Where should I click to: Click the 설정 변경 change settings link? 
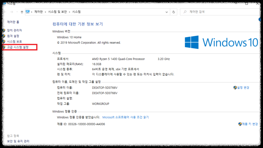243,88
